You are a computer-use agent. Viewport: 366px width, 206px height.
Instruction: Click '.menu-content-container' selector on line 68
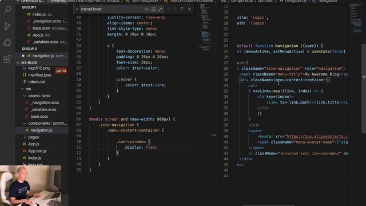[x=133, y=130]
